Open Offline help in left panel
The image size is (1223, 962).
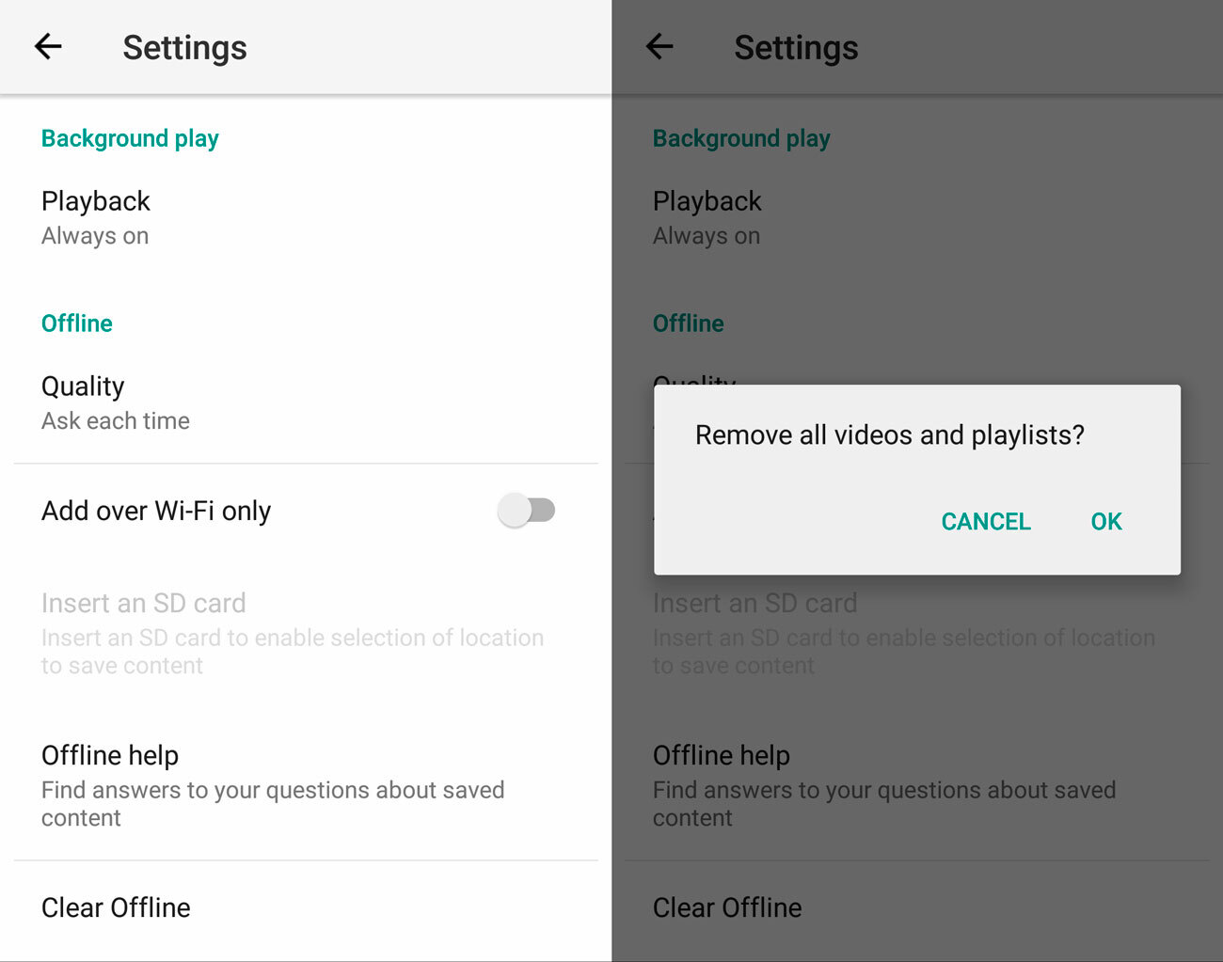pos(306,785)
